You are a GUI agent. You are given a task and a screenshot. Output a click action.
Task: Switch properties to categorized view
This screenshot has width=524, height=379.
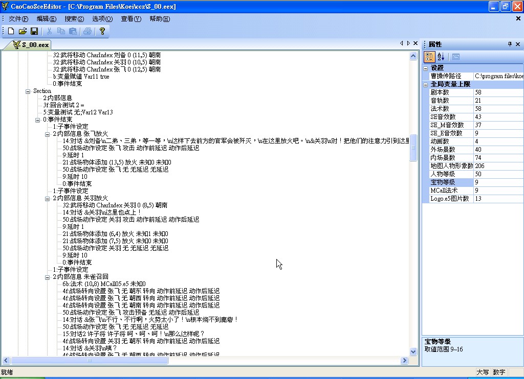click(x=430, y=57)
